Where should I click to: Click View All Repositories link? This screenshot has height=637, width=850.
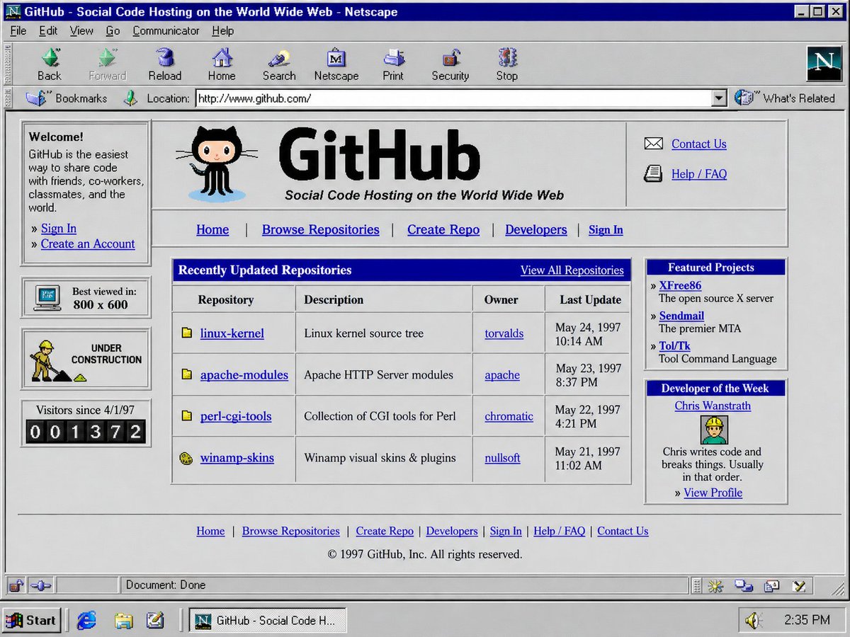click(572, 270)
